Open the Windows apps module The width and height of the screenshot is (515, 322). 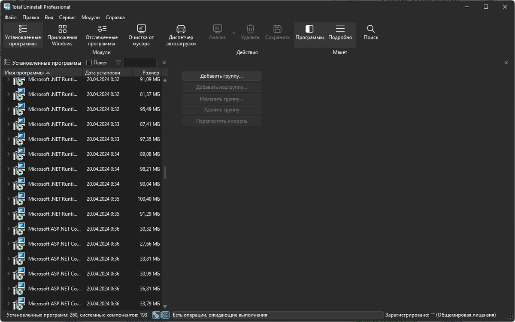coord(62,35)
